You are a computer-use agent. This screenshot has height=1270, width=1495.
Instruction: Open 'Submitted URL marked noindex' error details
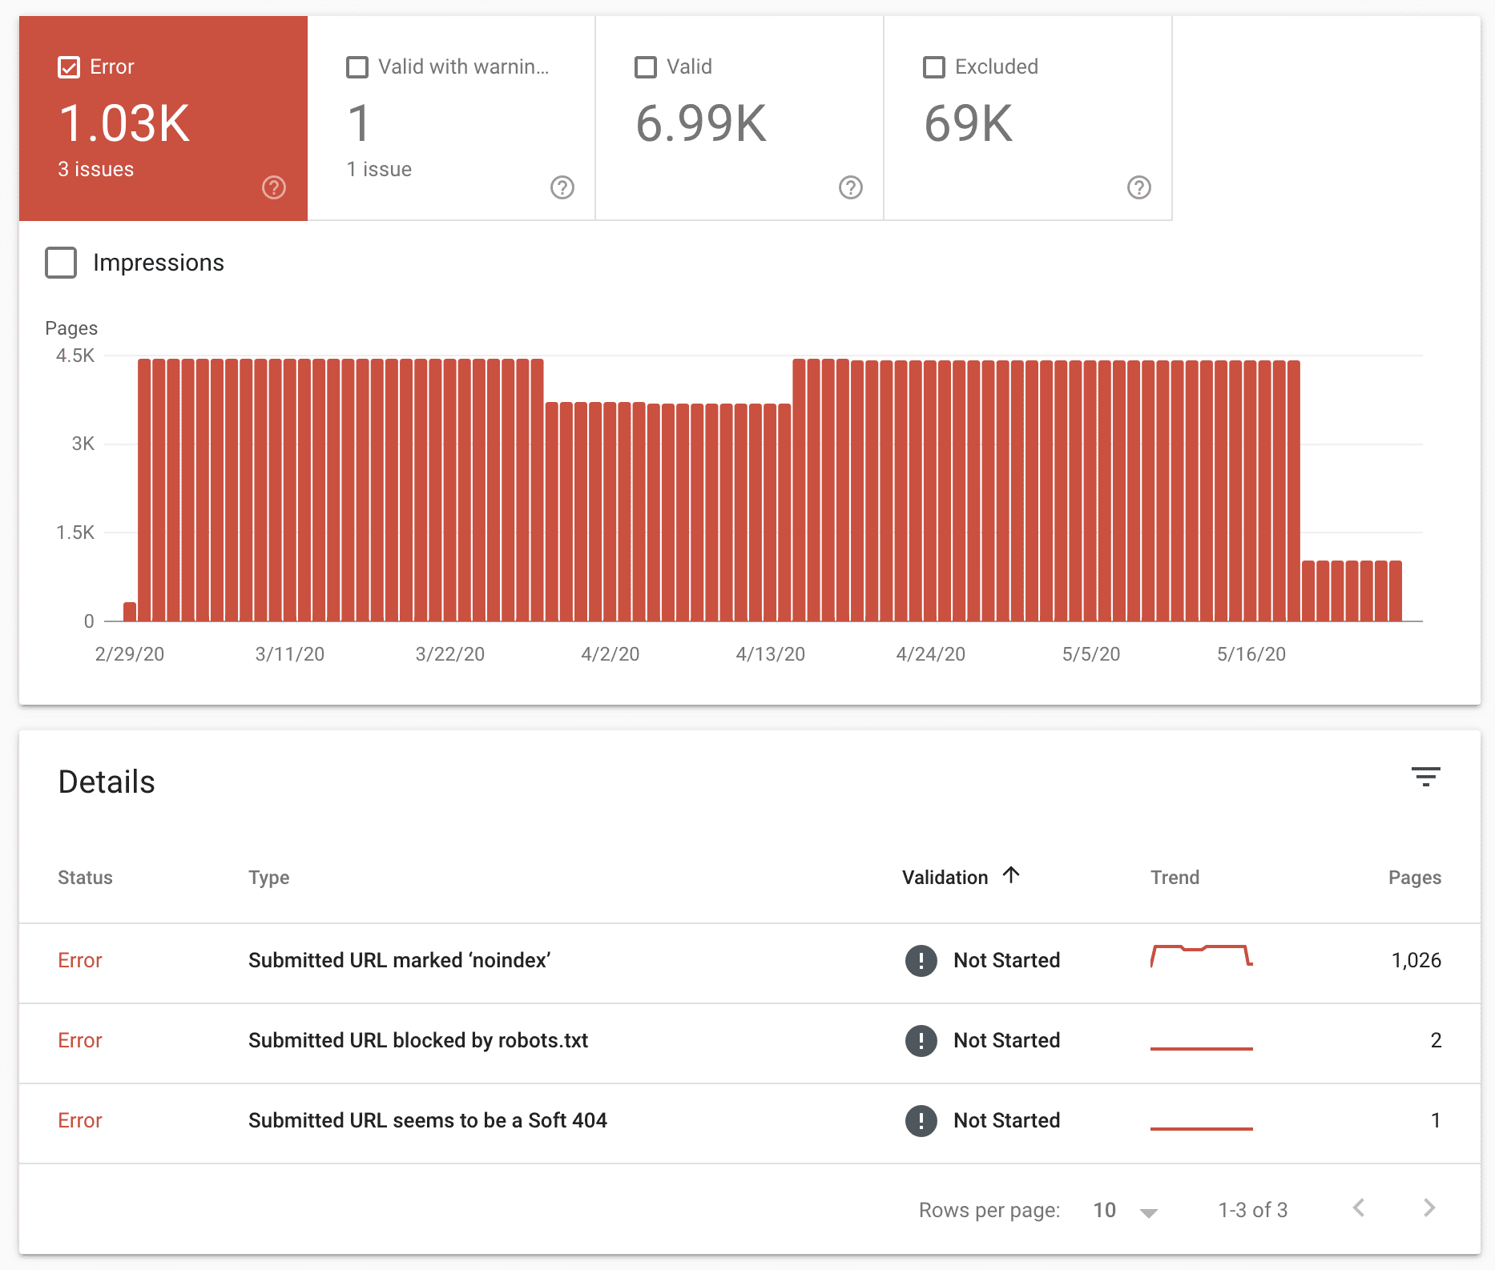click(x=399, y=961)
